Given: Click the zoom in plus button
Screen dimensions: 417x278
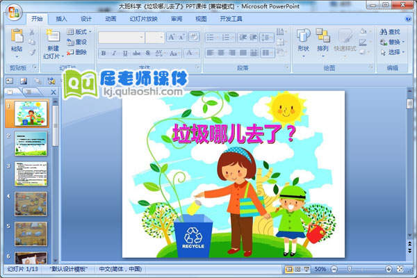Looking at the screenshot, I should coord(389,269).
